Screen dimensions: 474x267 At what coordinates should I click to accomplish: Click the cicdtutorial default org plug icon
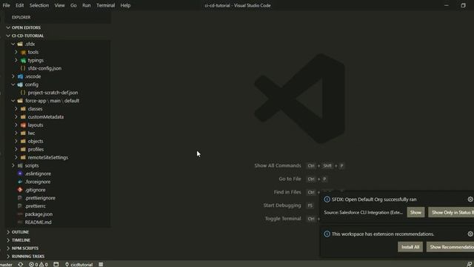(67, 264)
